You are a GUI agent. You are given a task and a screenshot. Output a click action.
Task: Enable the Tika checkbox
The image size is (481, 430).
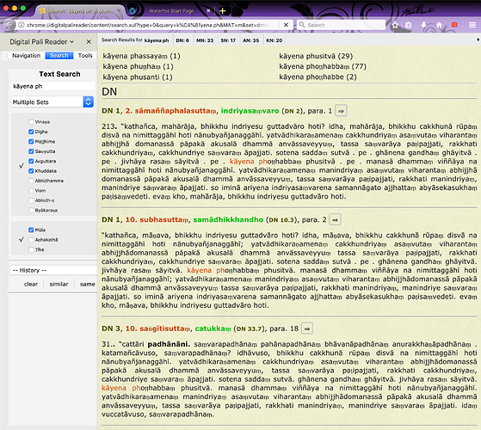pos(31,249)
